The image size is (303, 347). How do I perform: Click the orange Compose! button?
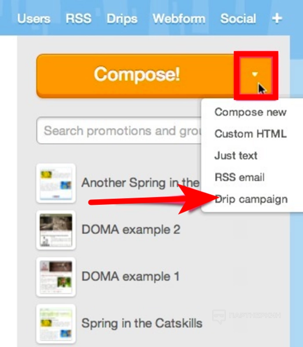(137, 75)
